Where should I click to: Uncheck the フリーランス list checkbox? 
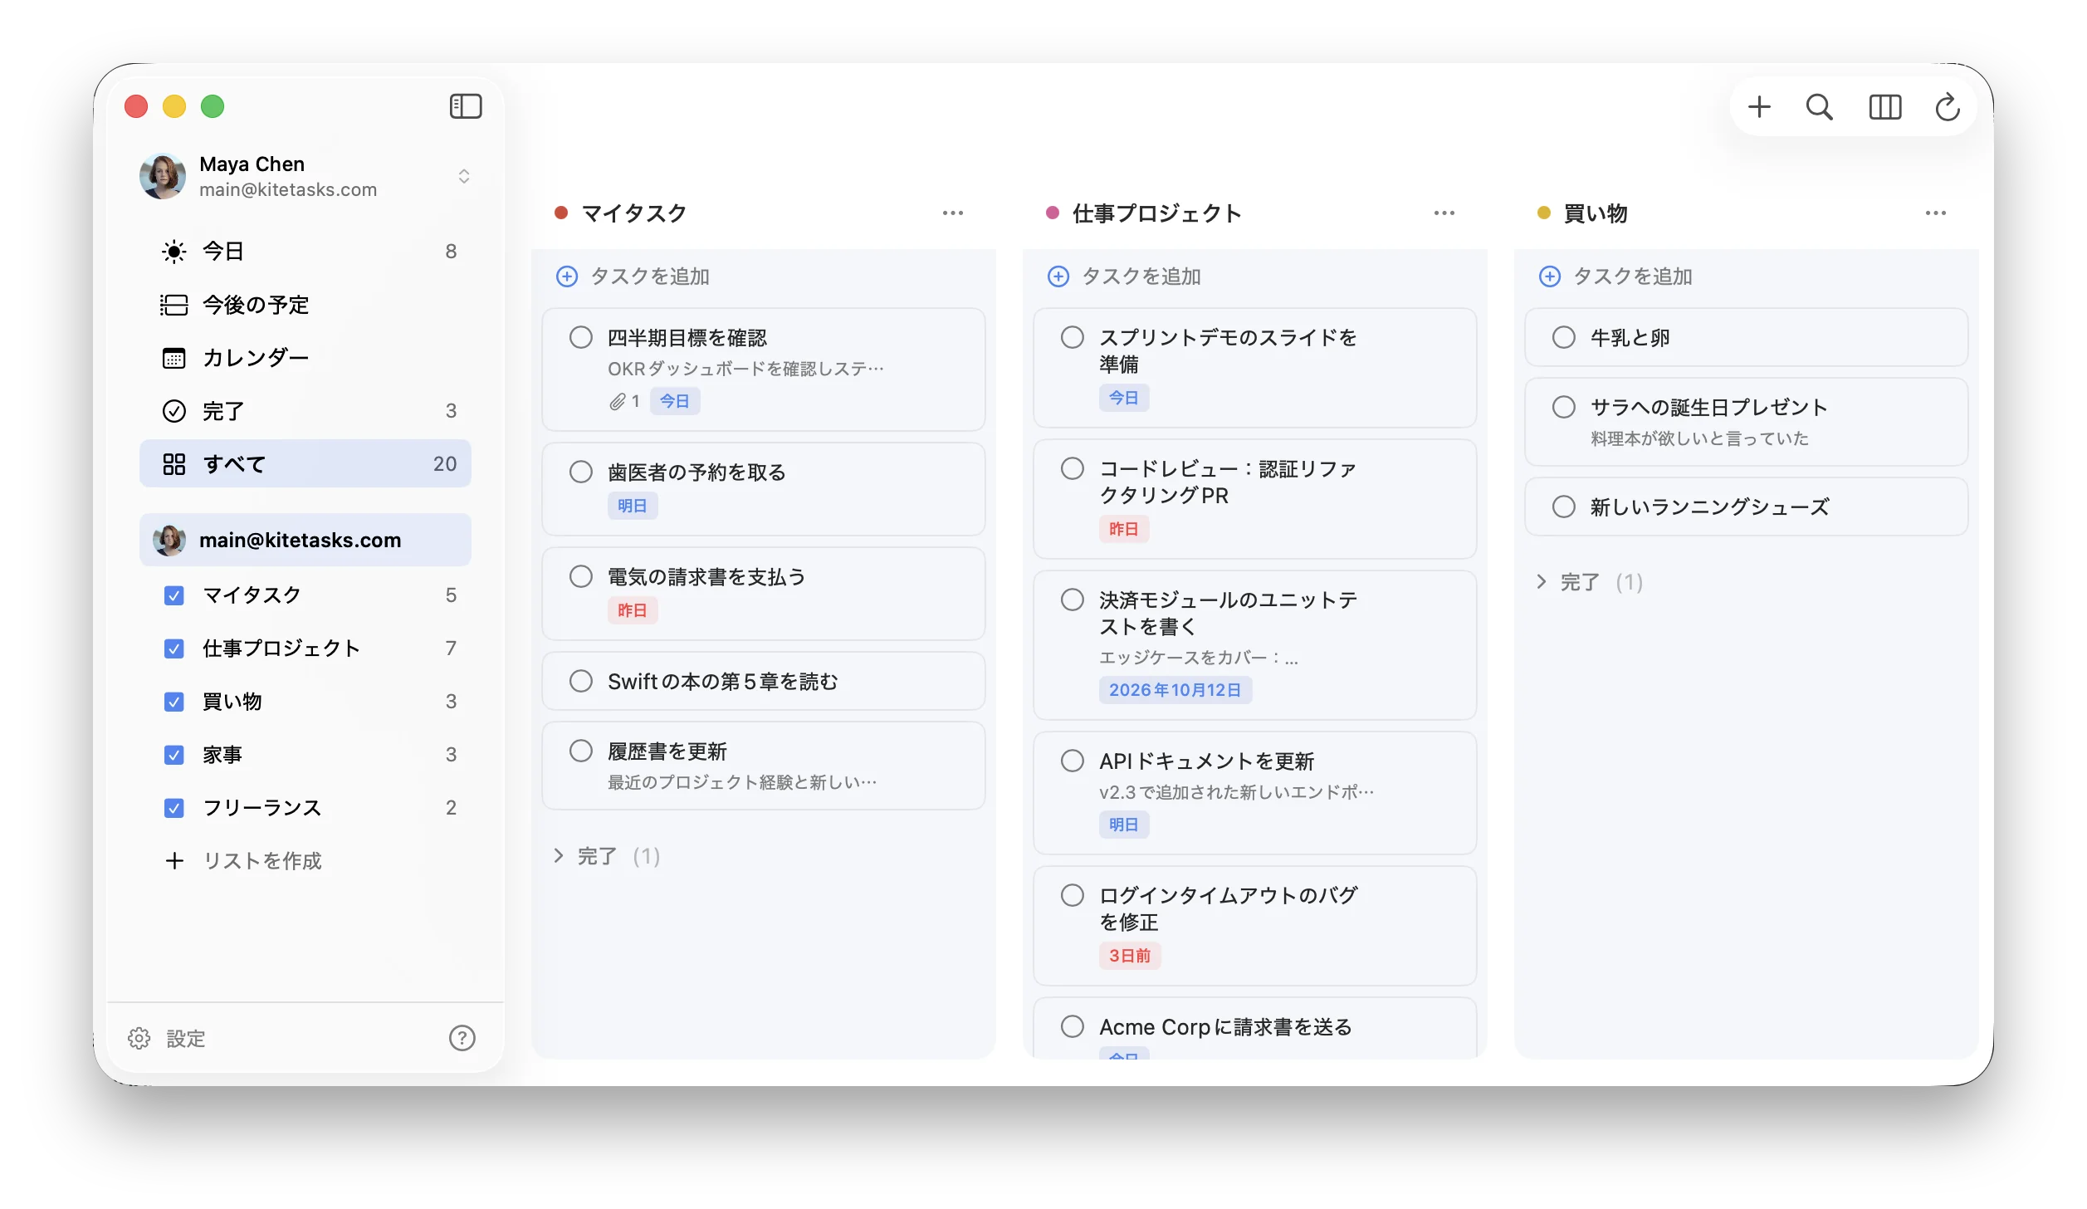[174, 808]
